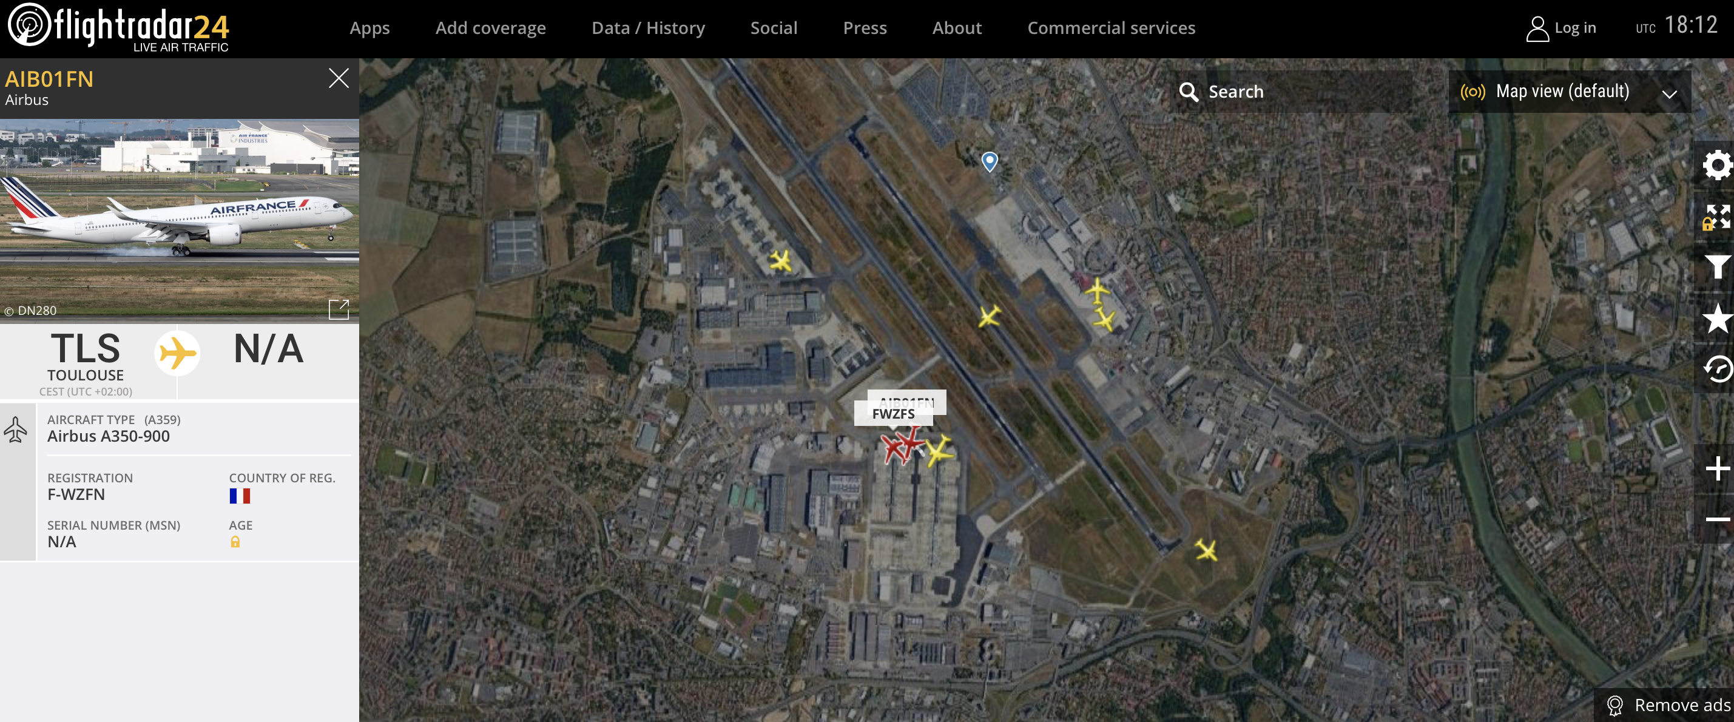Toggle the locked fullscreen mode icon
Image resolution: width=1734 pixels, height=722 pixels.
(1717, 217)
